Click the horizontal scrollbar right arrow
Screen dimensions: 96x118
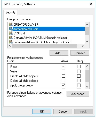(x=83, y=46)
